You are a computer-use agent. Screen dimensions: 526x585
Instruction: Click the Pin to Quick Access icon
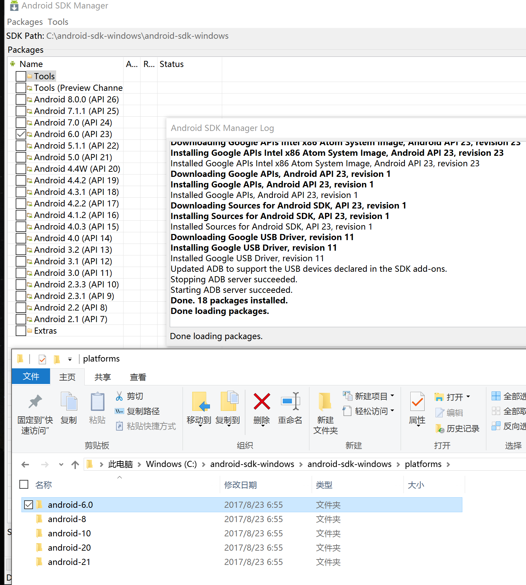(x=35, y=402)
